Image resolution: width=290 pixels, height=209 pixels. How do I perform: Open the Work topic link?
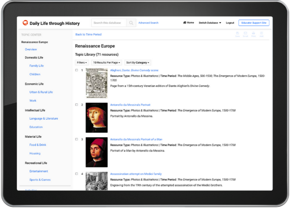tap(33, 100)
